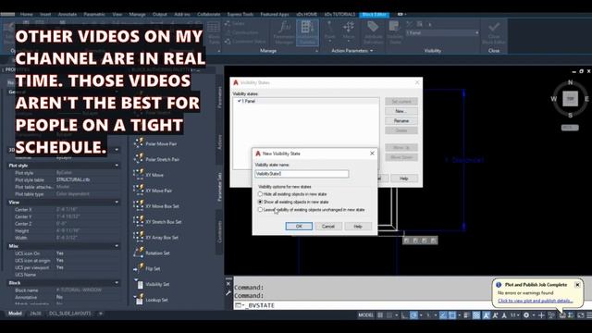Toggle grid display in status bar
Viewport: 592px width, 333px height.
click(x=380, y=315)
